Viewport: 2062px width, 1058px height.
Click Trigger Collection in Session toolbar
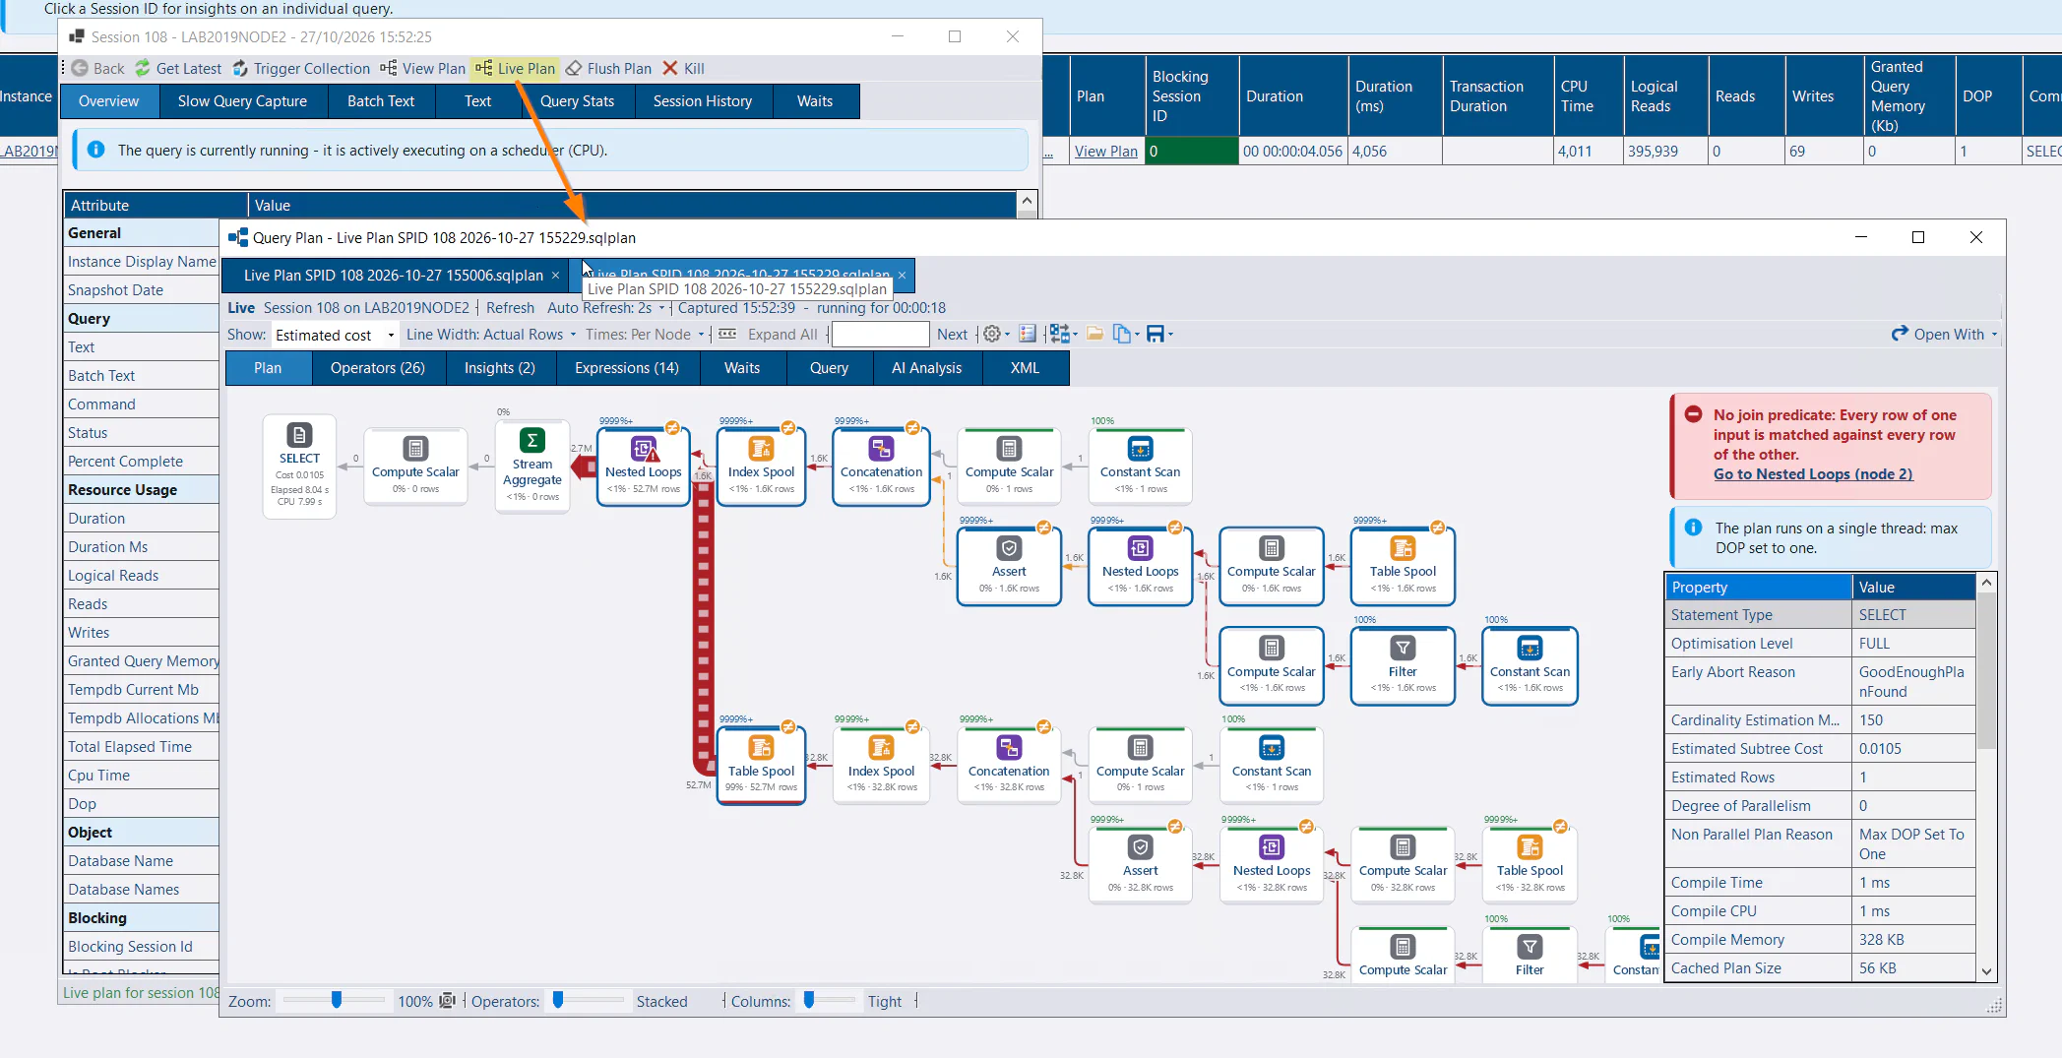pyautogui.click(x=301, y=68)
